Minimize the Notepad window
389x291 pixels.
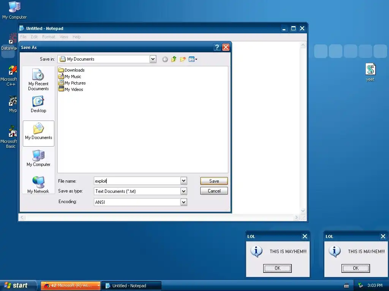[284, 28]
